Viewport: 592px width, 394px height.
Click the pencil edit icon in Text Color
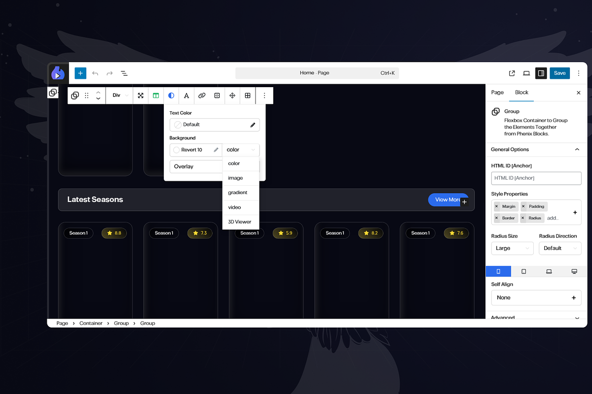[253, 125]
